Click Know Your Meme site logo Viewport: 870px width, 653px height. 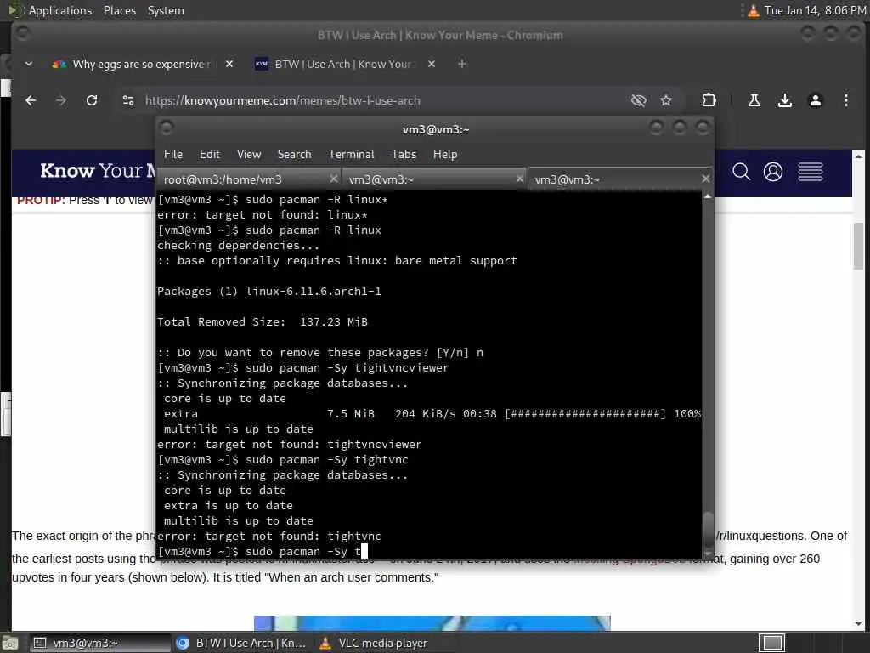point(97,171)
